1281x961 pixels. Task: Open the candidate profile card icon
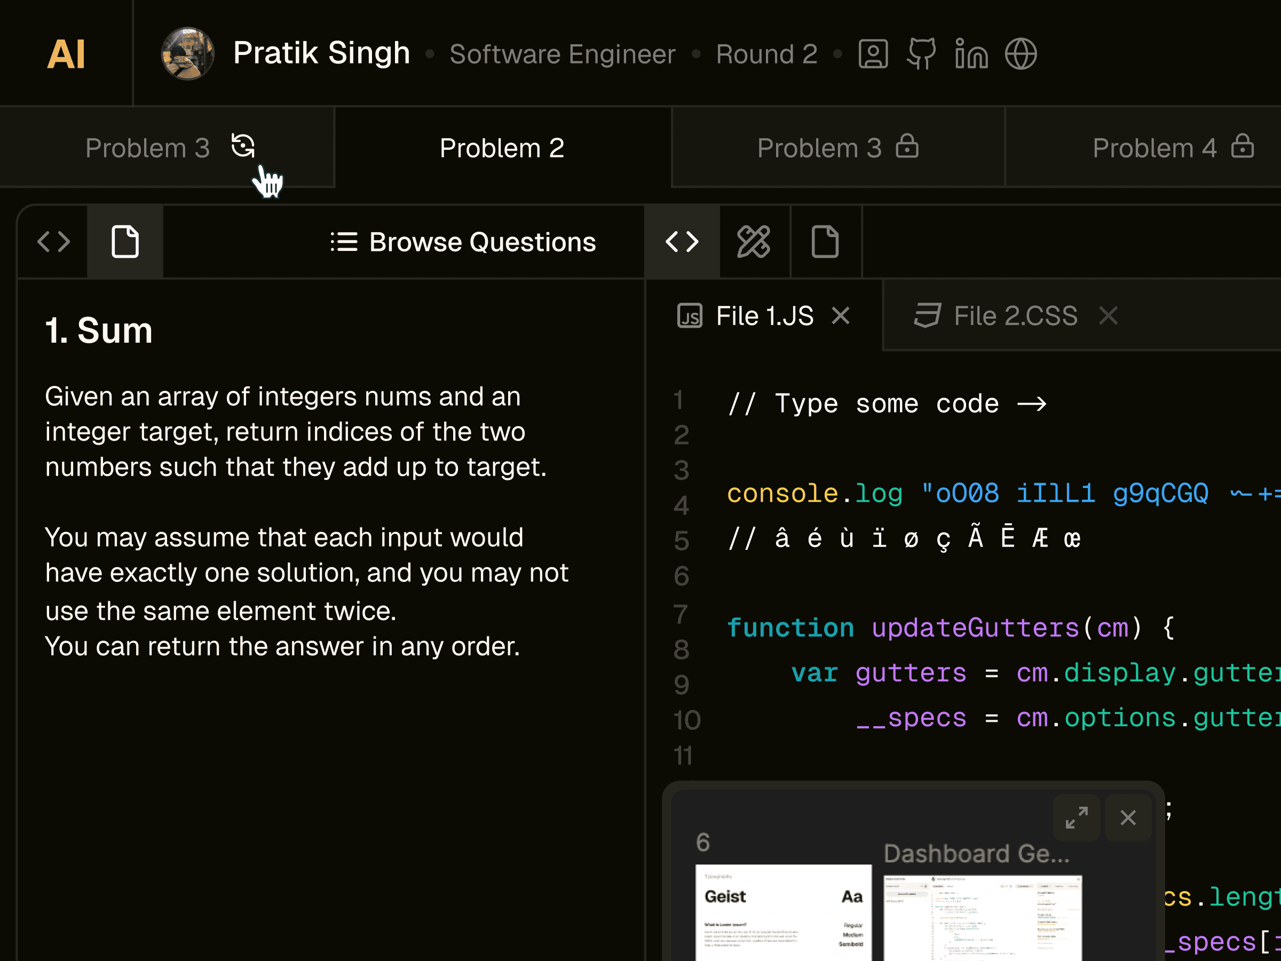(x=873, y=54)
